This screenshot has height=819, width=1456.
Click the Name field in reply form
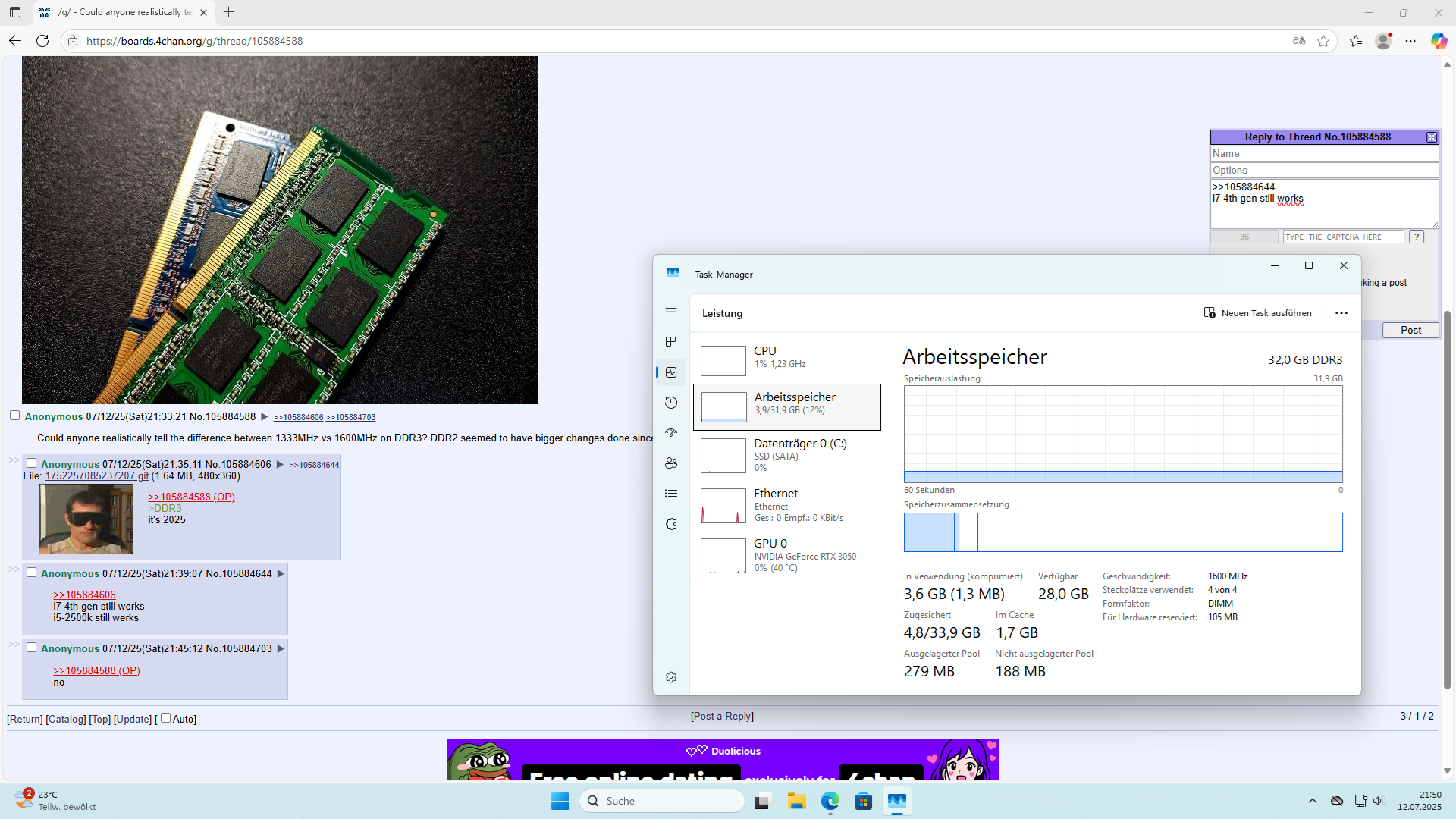1324,154
